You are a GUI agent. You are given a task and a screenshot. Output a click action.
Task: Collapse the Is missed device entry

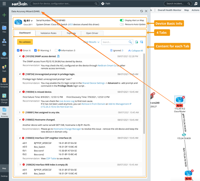click(x=20, y=92)
